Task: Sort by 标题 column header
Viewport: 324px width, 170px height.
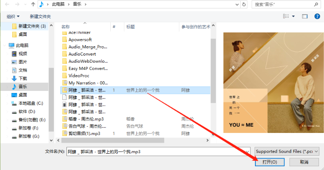Action: pos(130,27)
